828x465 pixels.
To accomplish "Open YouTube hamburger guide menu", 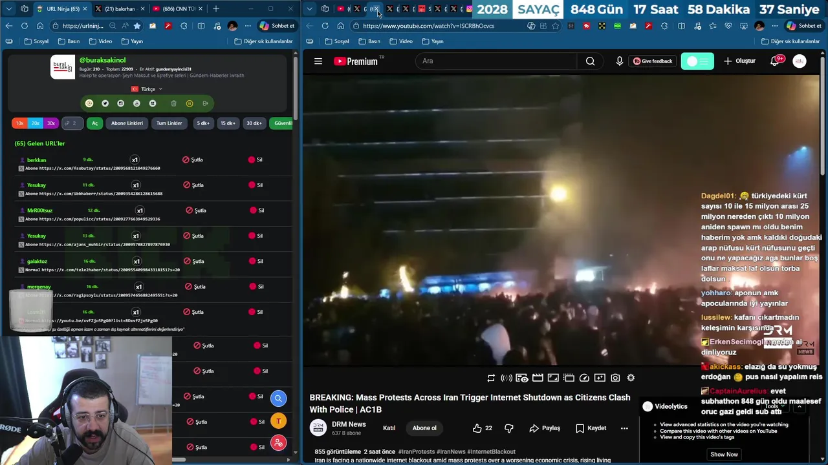I will [x=318, y=61].
